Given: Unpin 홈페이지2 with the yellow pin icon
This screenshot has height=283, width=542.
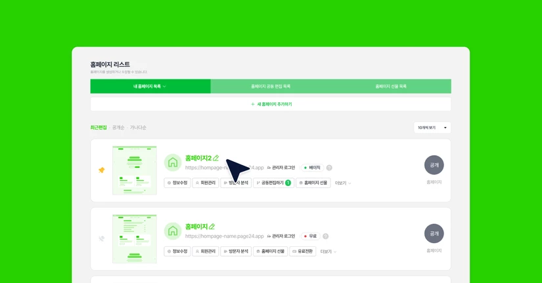Looking at the screenshot, I should pos(101,170).
